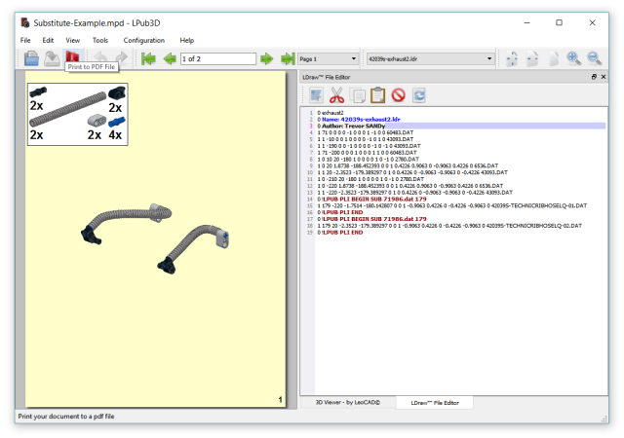This screenshot has width=624, height=438.
Task: Open the Page 1 dropdown
Action: click(327, 58)
